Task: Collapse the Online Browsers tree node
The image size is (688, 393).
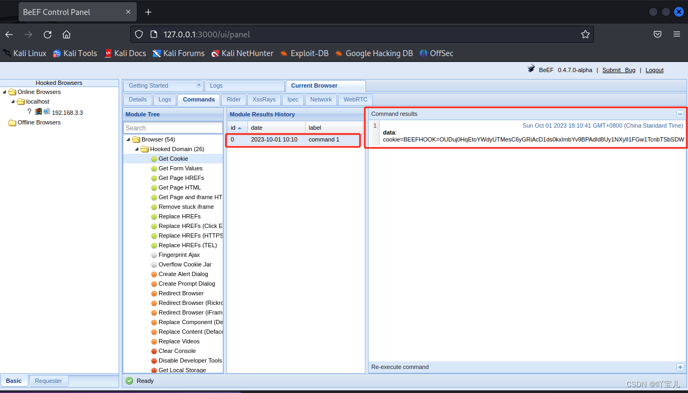Action: tap(4, 91)
